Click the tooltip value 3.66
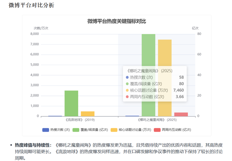The image size is (232, 161). (180, 97)
